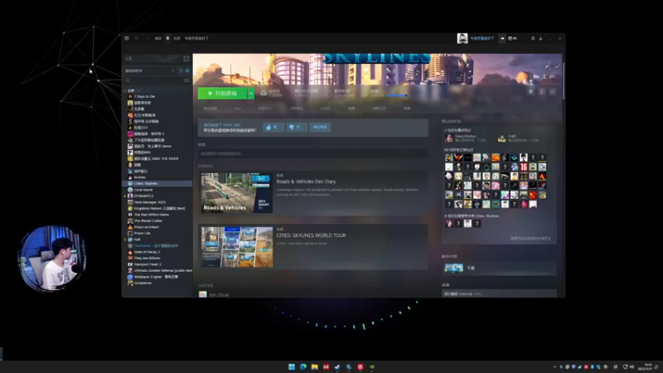Select Stacklands in the library list

(x=156, y=245)
